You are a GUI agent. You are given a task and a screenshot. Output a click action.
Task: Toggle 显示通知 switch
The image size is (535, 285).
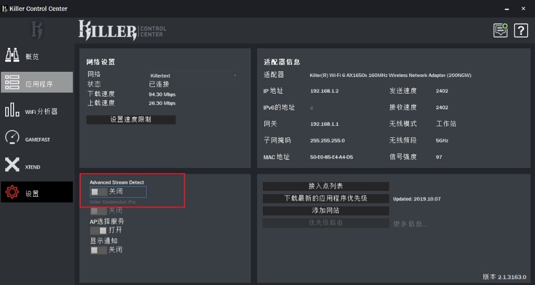(99, 250)
